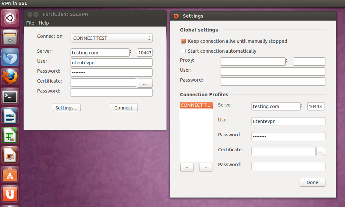Screen dimensions: 345x207
Task: Uncheck Keep connection alive until manually stopped
Action: click(183, 41)
